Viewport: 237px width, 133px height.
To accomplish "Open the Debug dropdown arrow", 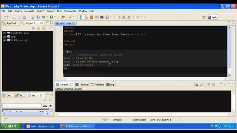I will click(x=47, y=17).
